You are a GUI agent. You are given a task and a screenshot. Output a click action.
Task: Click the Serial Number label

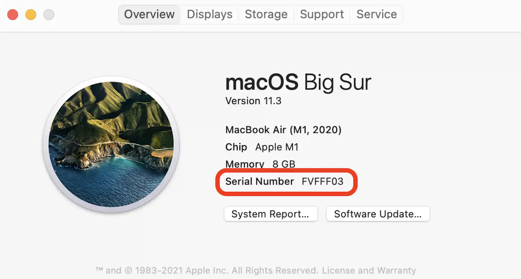[260, 181]
